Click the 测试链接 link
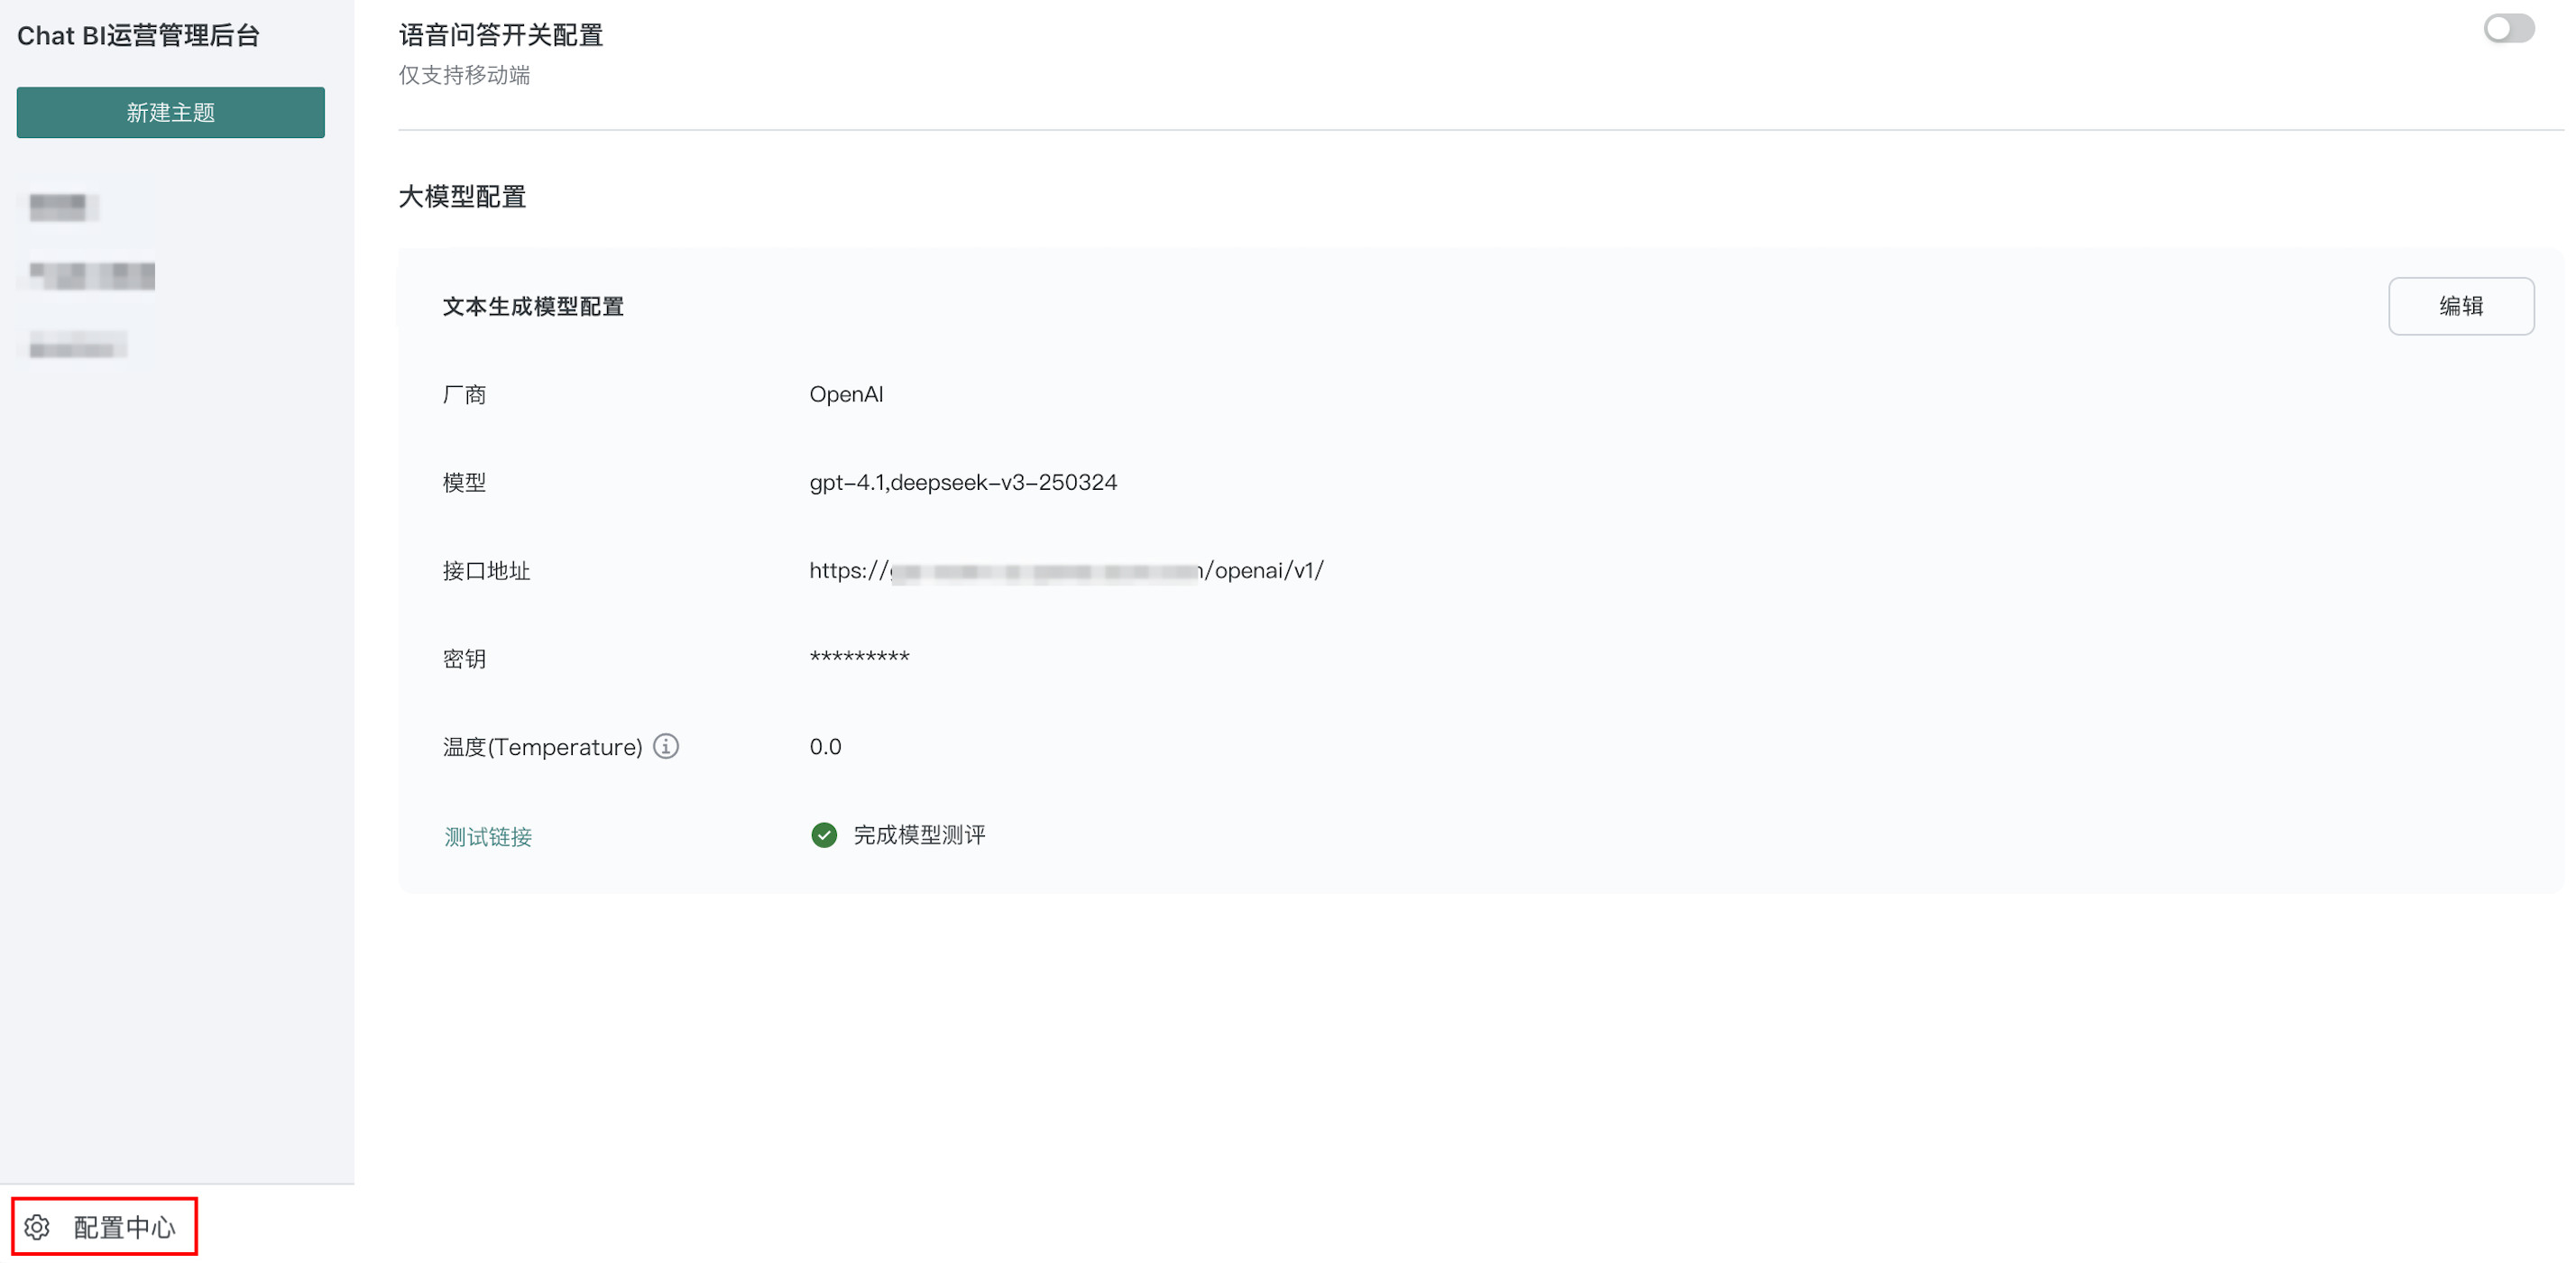2576x1263 pixels. (488, 836)
